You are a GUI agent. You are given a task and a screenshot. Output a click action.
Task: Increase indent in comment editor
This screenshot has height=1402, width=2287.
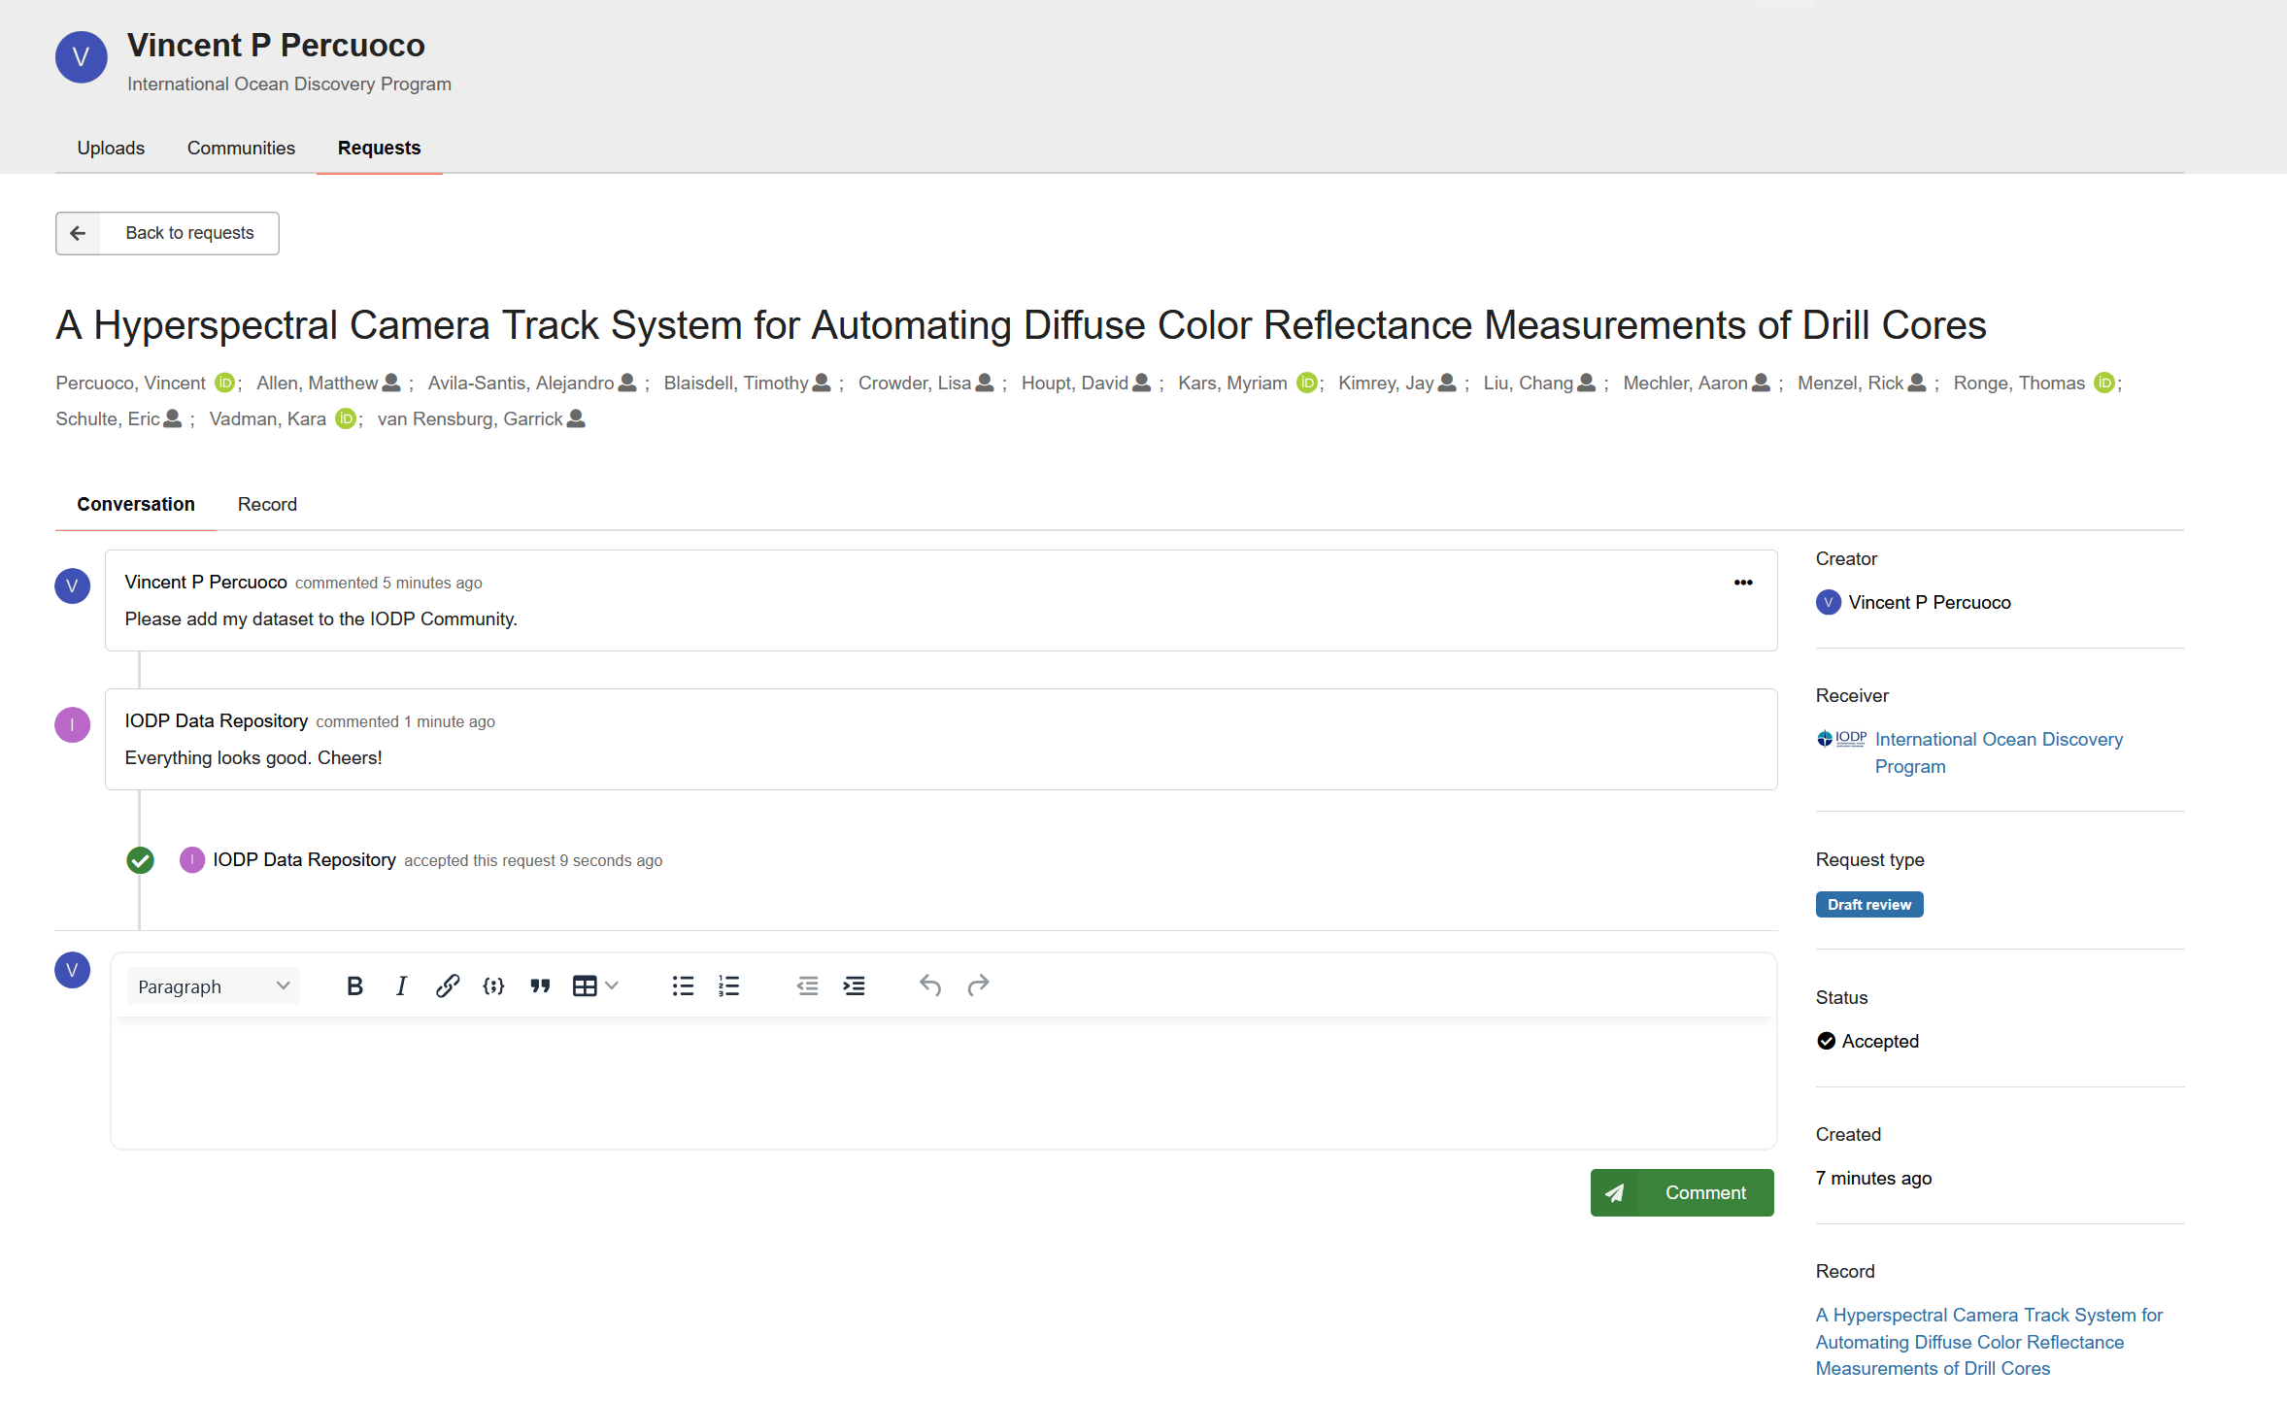tap(854, 986)
